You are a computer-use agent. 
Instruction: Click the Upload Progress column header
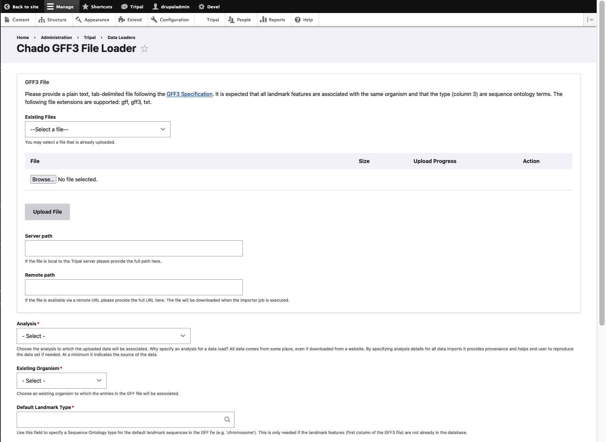pos(435,161)
